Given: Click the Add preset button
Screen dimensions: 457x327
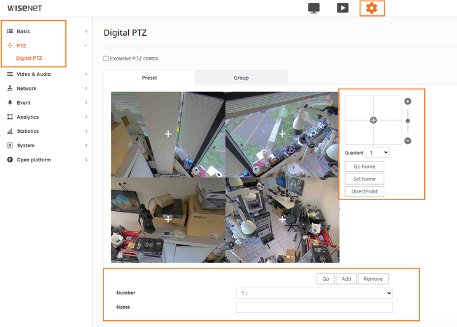Looking at the screenshot, I should pyautogui.click(x=346, y=279).
